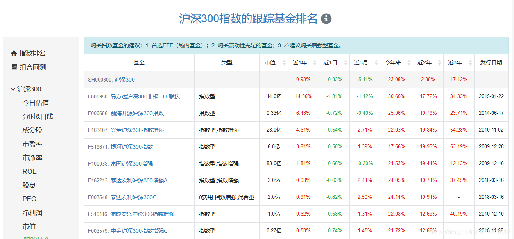Click the 23.08% 今年来 value for 沪深300
Screen dimensions: 514x239
coord(396,80)
